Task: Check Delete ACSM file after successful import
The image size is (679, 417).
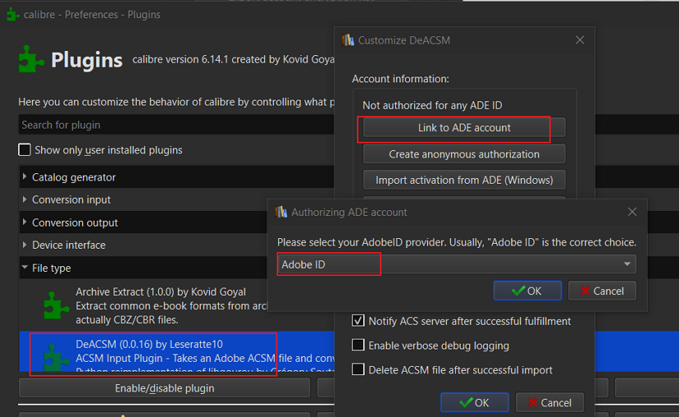Action: click(358, 369)
